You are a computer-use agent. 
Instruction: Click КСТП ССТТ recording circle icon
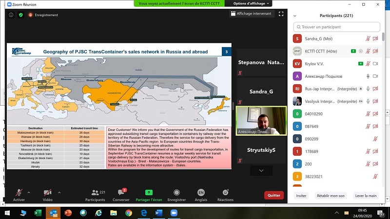[361, 51]
